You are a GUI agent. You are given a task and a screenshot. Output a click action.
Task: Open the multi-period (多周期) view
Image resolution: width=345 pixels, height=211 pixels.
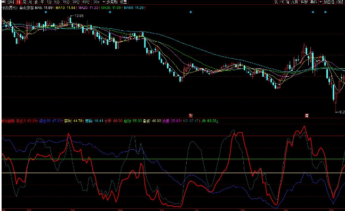[112, 2]
